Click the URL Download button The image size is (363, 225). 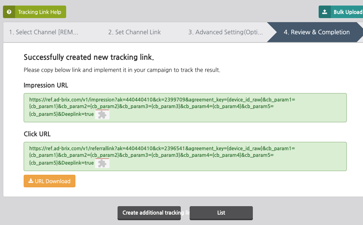(x=49, y=181)
